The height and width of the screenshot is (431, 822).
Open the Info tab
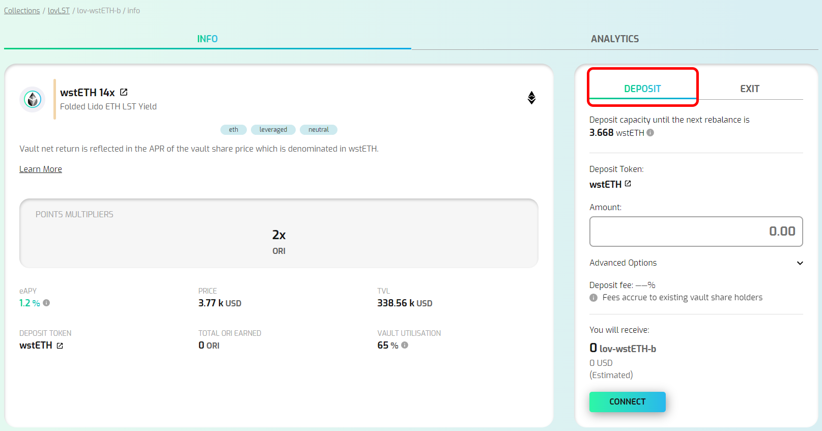point(207,39)
